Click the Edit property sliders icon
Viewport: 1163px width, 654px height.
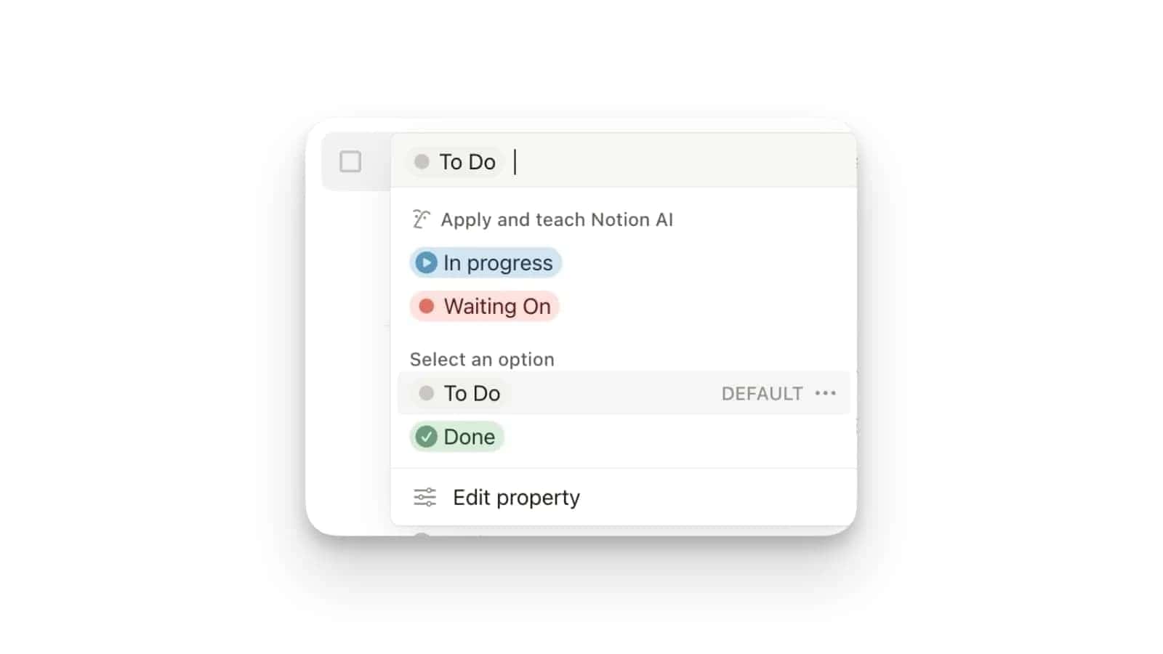[424, 497]
